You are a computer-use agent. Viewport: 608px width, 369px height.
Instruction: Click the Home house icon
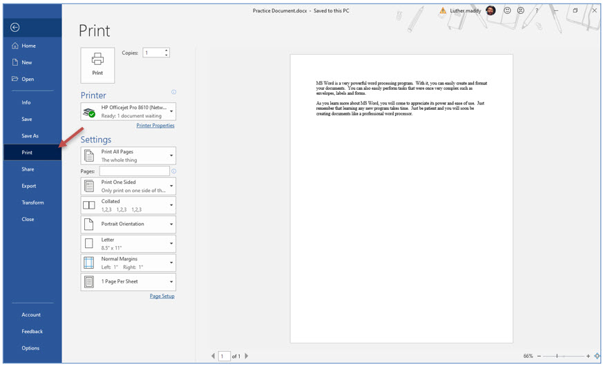tap(15, 46)
